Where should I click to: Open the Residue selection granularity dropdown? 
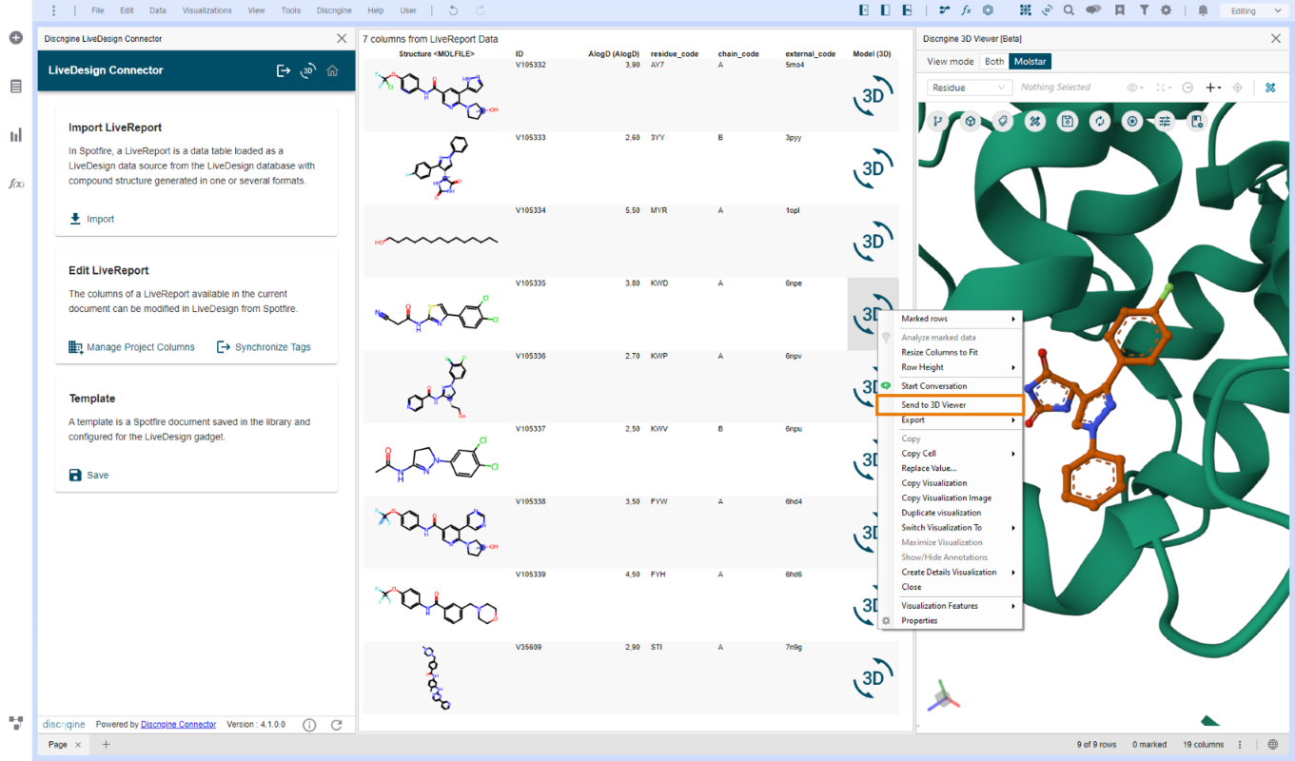(x=969, y=88)
